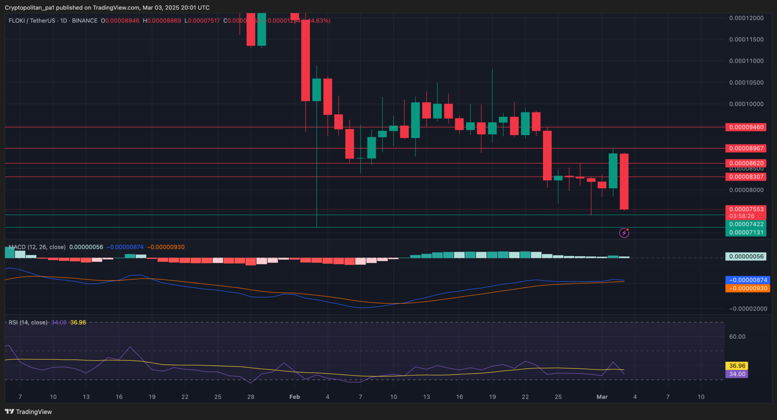
Task: Click the 0.00008000 price axis label
Action: click(x=746, y=190)
